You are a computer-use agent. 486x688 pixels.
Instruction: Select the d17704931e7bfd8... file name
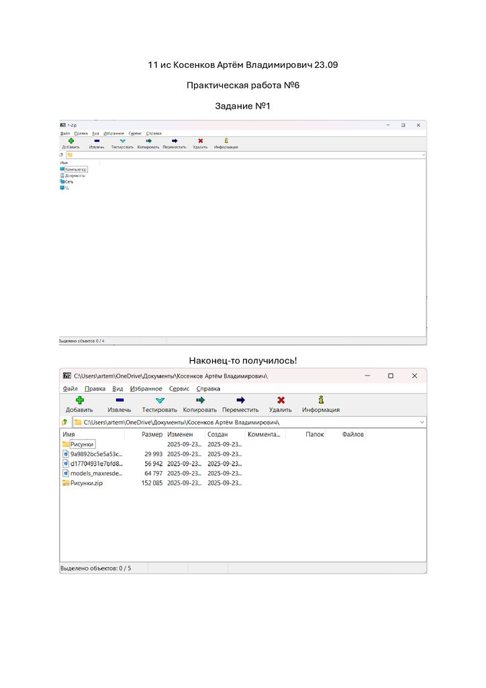click(97, 464)
